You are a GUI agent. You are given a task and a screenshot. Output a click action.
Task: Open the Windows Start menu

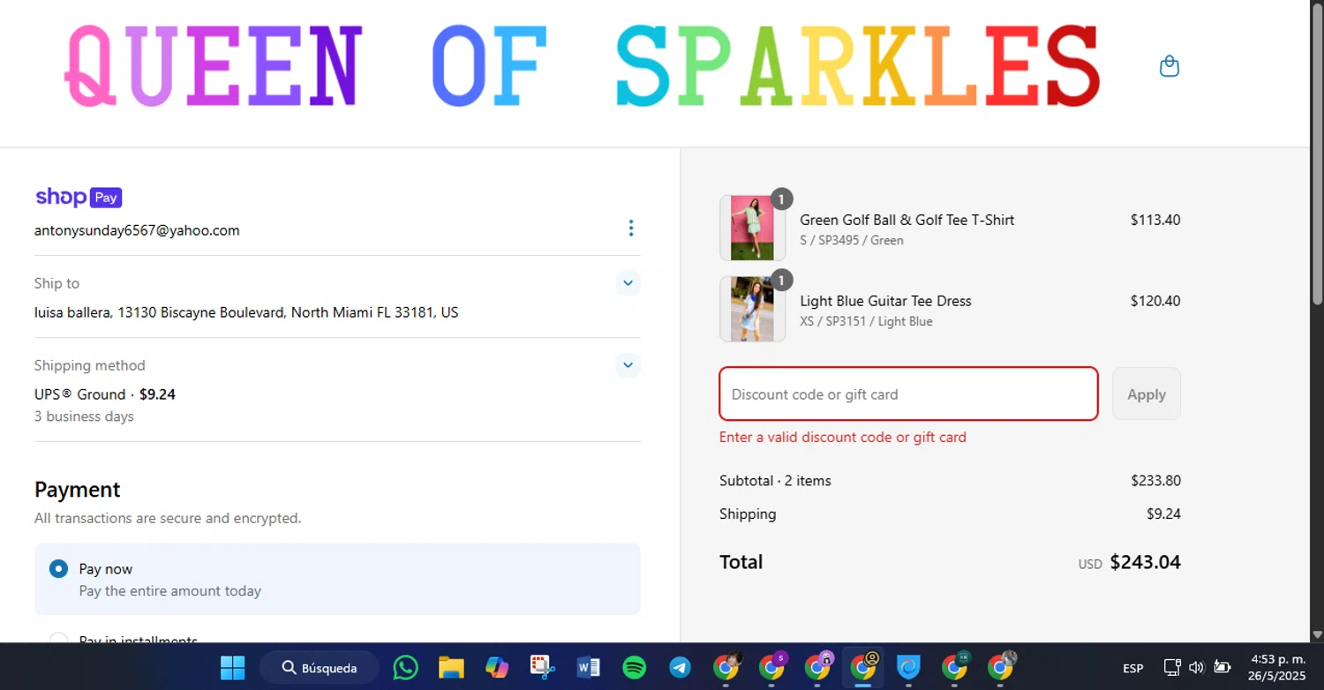233,668
